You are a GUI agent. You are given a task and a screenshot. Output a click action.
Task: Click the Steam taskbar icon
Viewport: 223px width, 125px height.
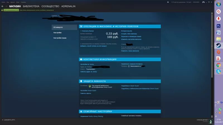[x=219, y=46]
